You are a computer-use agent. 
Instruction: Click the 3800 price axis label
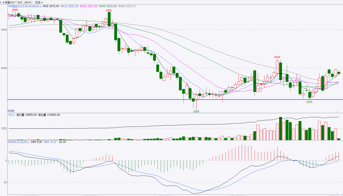[4, 29]
